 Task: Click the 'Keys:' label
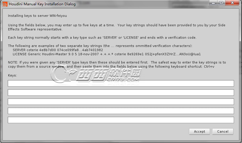[12, 75]
